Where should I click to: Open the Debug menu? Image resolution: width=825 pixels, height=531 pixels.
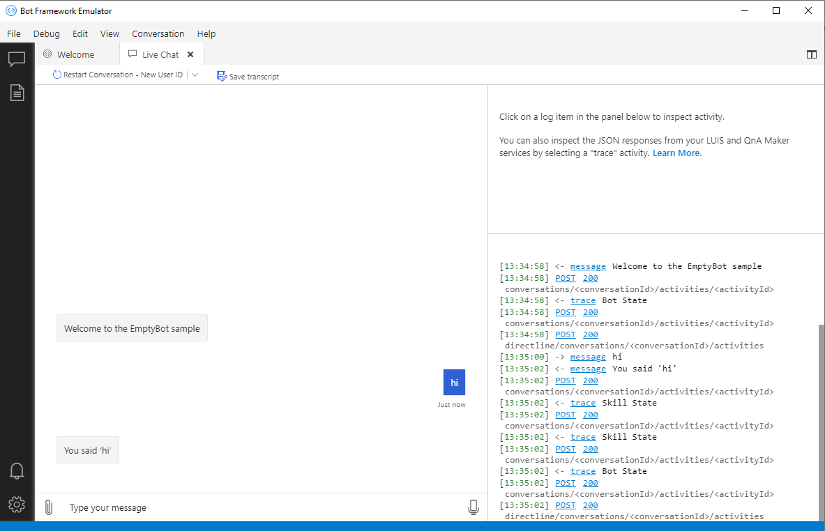[46, 33]
